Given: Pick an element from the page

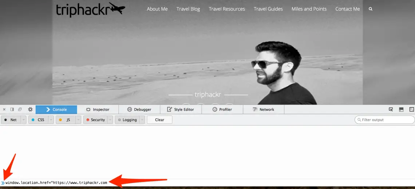Looking at the screenshot, I should tap(391, 109).
